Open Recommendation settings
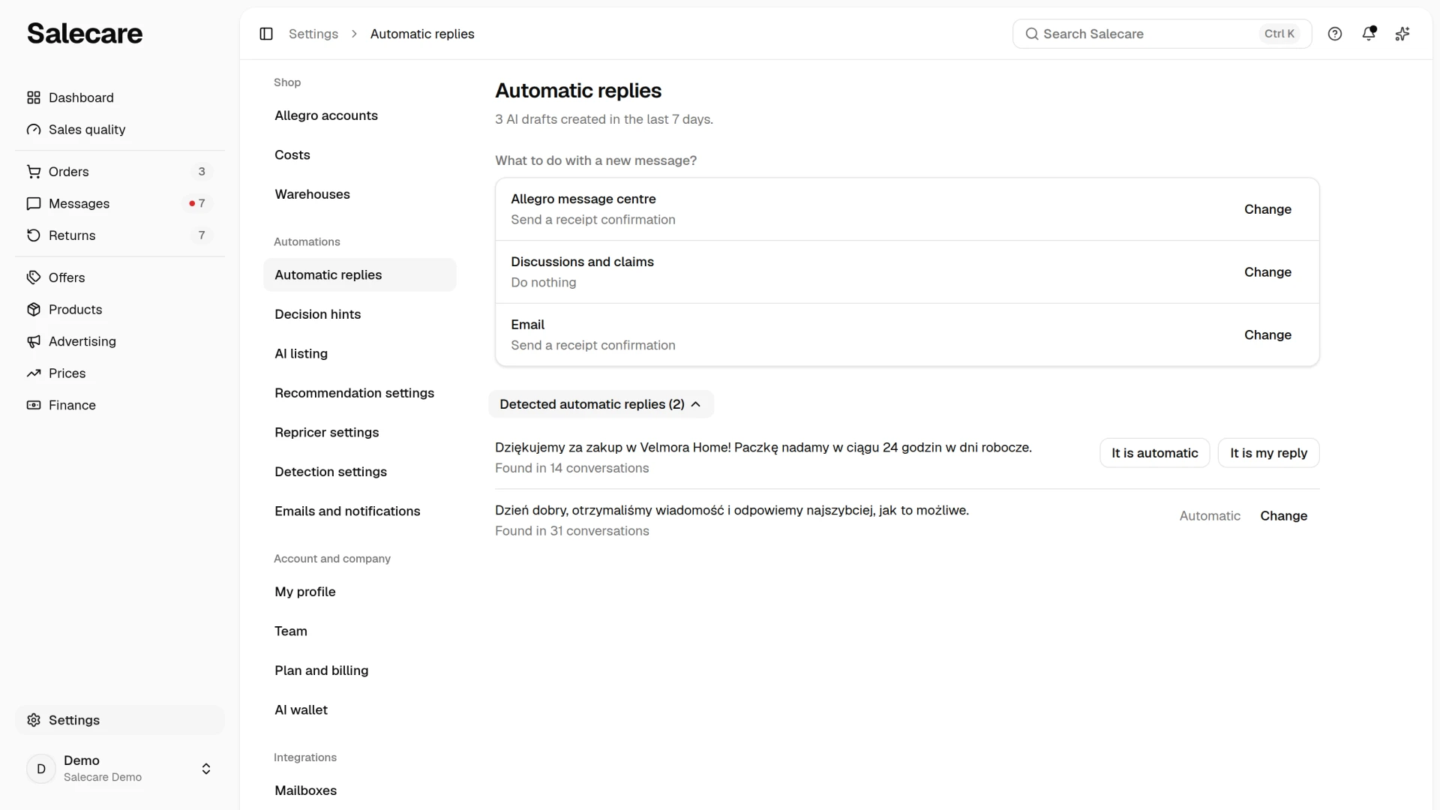Screen dimensions: 1440x810 [359, 393]
